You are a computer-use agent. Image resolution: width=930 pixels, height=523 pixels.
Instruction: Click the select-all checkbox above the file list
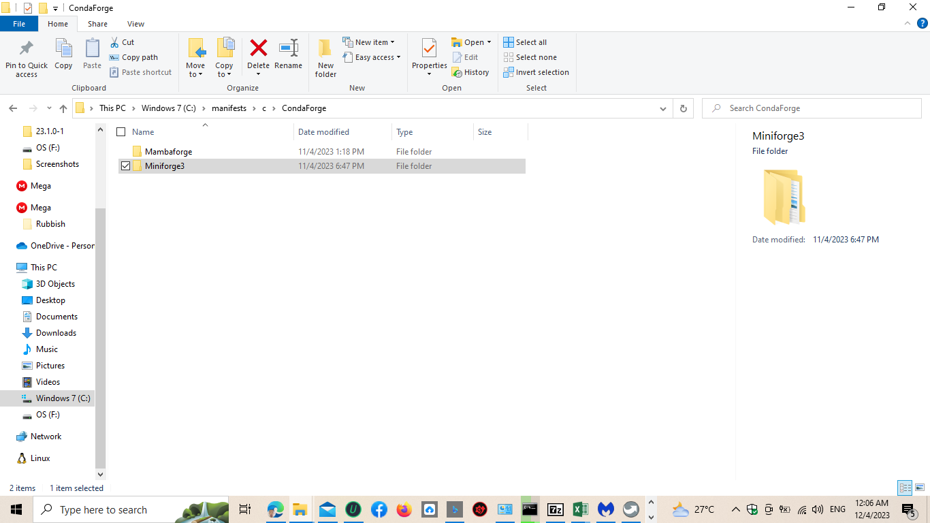click(x=121, y=131)
